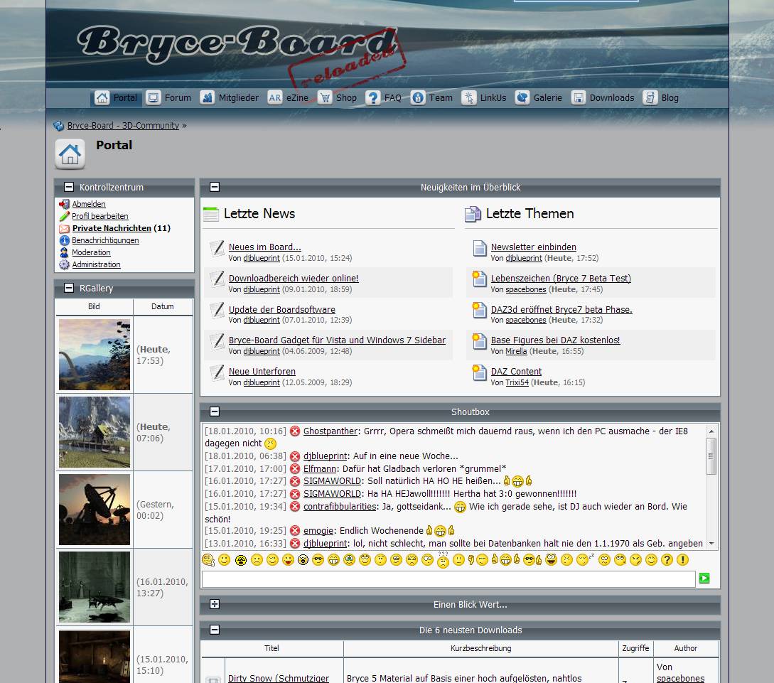774x683 pixels.
Task: Click the Forum monitor icon
Action: click(154, 97)
